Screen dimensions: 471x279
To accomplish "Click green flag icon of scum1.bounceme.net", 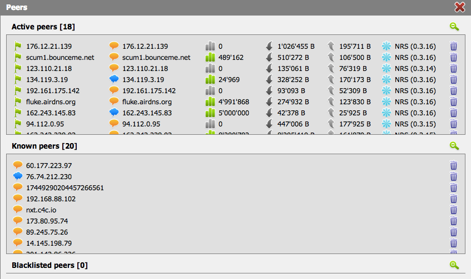I will [18, 57].
